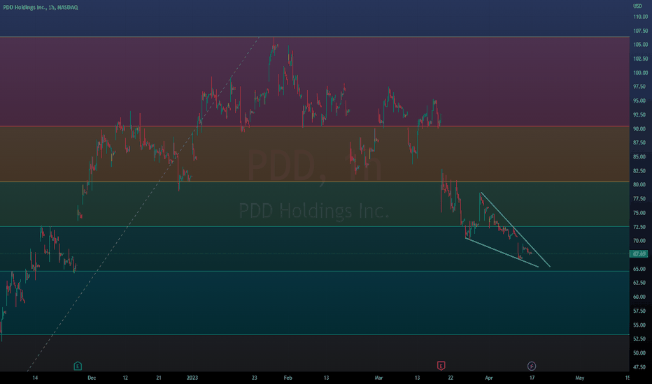Click the 55.00 price axis label
The image size is (652, 384).
pyautogui.click(x=640, y=325)
